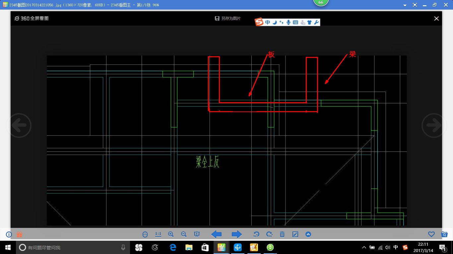The image size is (453, 254).
Task: Open green circular app on taskbar
Action: pyautogui.click(x=270, y=247)
